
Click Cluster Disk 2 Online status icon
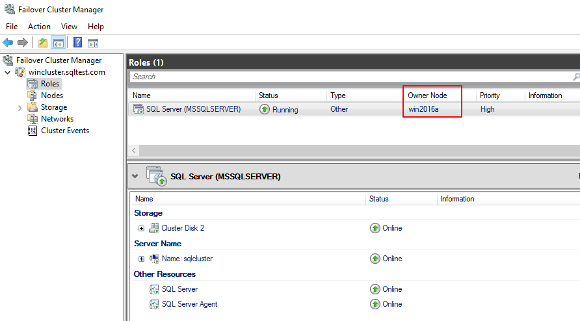click(x=375, y=228)
